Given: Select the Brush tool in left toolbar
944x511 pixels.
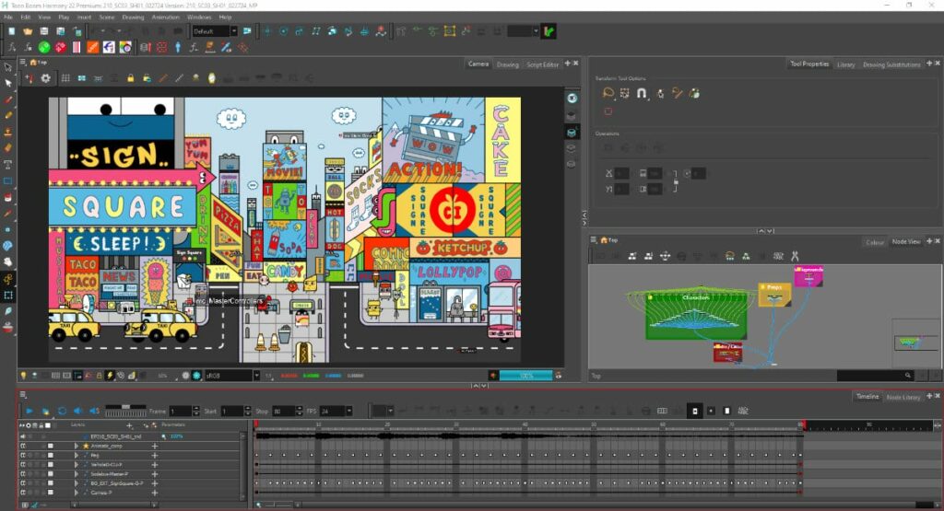Looking at the screenshot, I should 7,99.
